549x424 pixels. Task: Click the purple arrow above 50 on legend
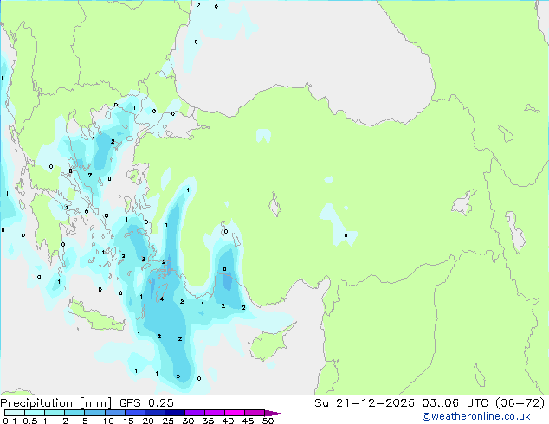(274, 413)
